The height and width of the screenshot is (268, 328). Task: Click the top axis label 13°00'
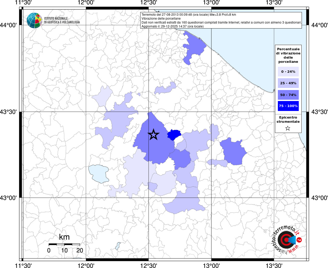[x=211, y=3]
